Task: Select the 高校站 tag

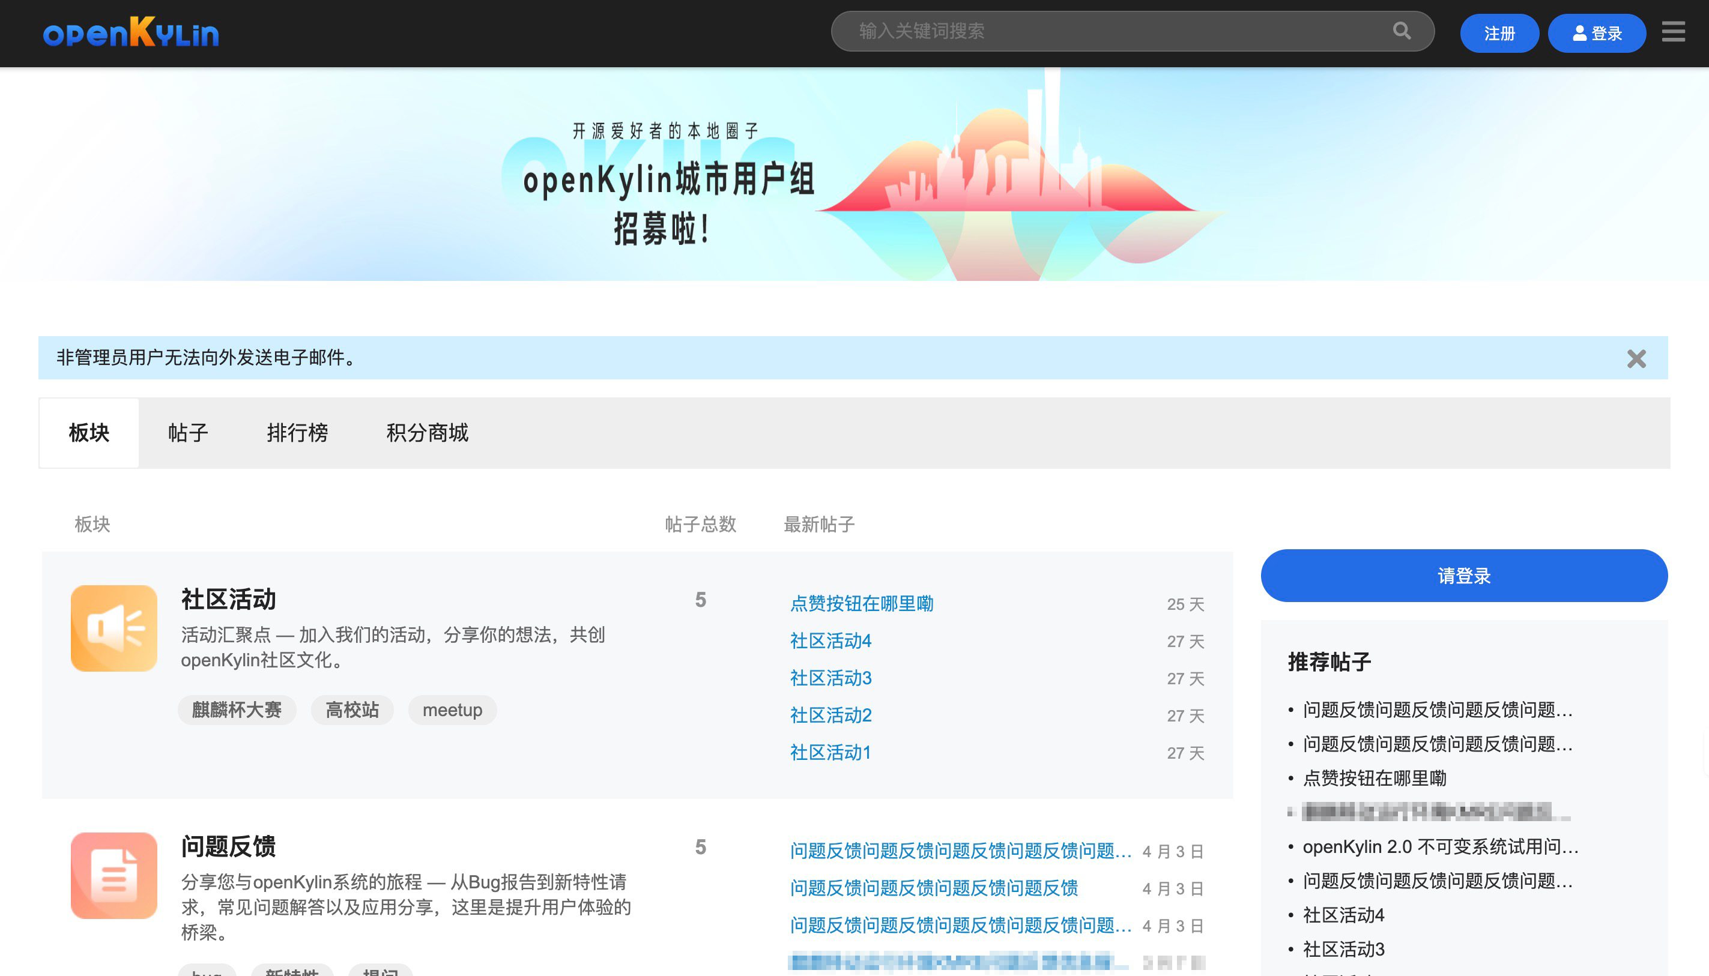Action: click(352, 709)
